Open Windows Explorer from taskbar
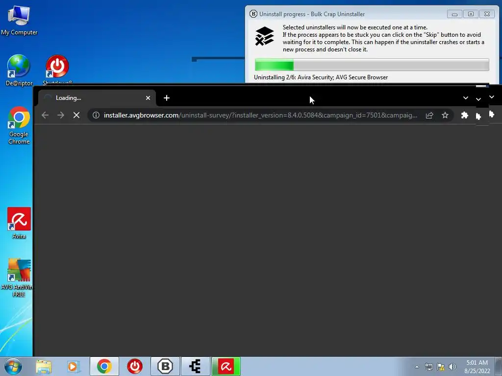Screen dimensions: 502x376 44,366
